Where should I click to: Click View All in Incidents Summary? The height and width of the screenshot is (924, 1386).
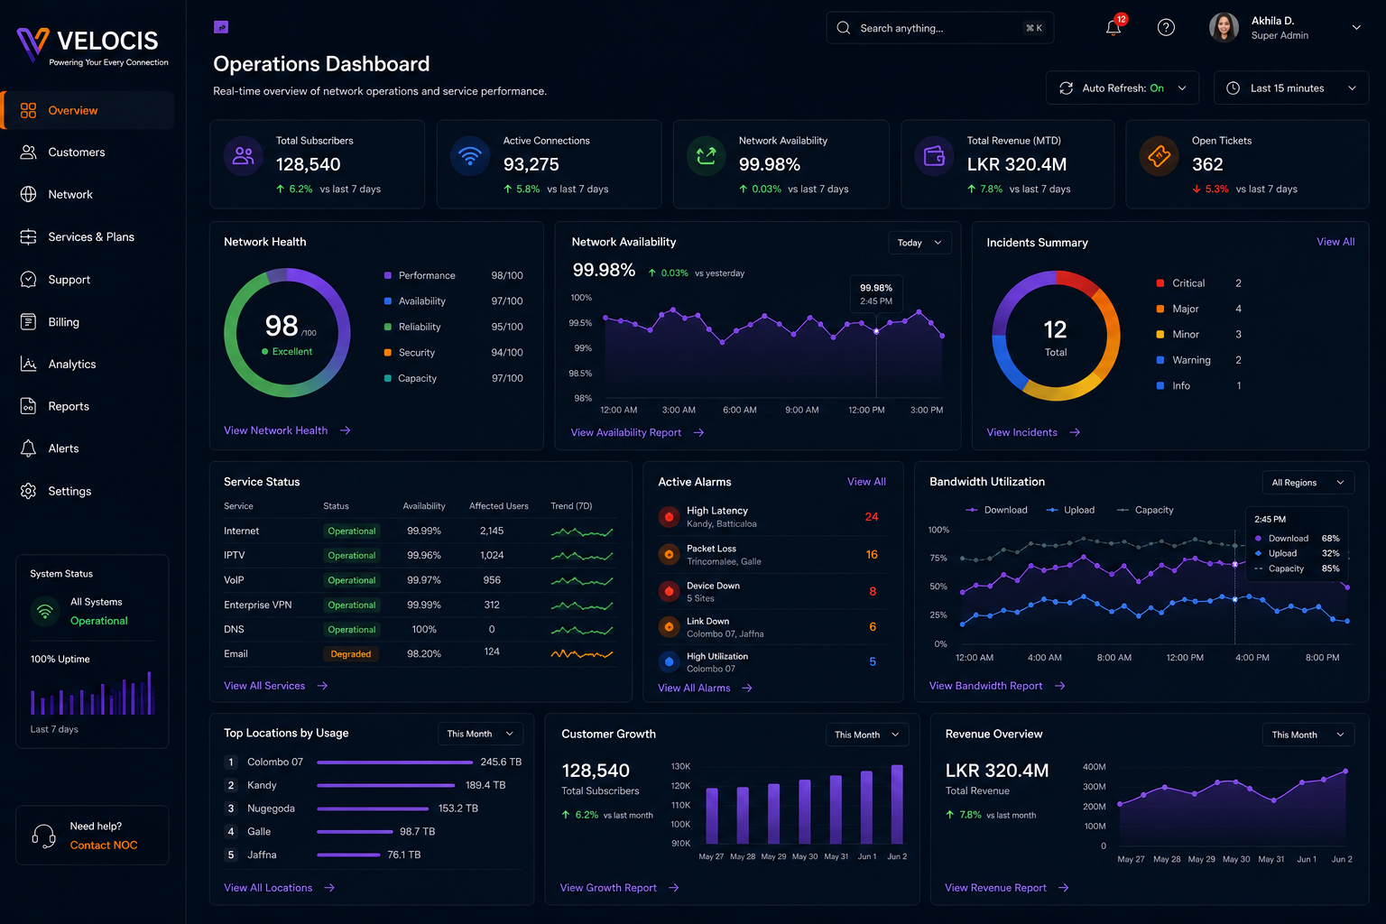pyautogui.click(x=1335, y=242)
